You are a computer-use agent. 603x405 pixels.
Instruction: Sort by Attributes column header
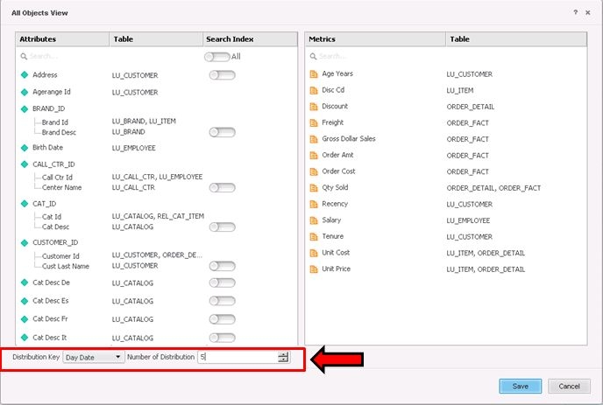61,39
